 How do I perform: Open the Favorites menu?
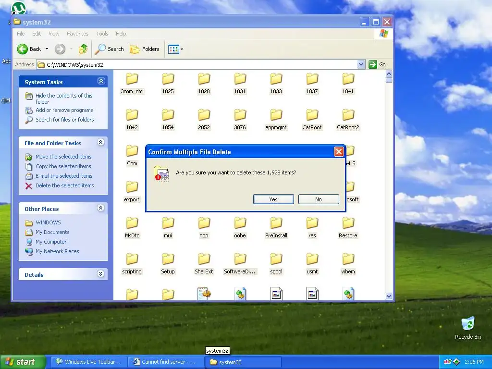[x=77, y=34]
